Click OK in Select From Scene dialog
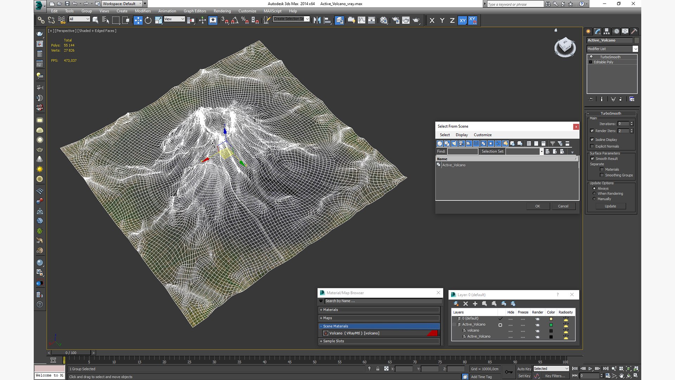This screenshot has height=380, width=675. pos(538,207)
